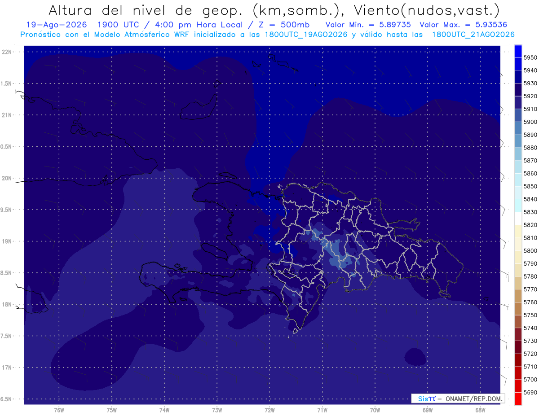Click the '22N' latitude label
The image size is (539, 416).
click(7, 52)
